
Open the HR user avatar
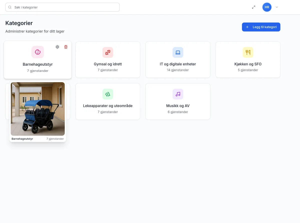[267, 7]
